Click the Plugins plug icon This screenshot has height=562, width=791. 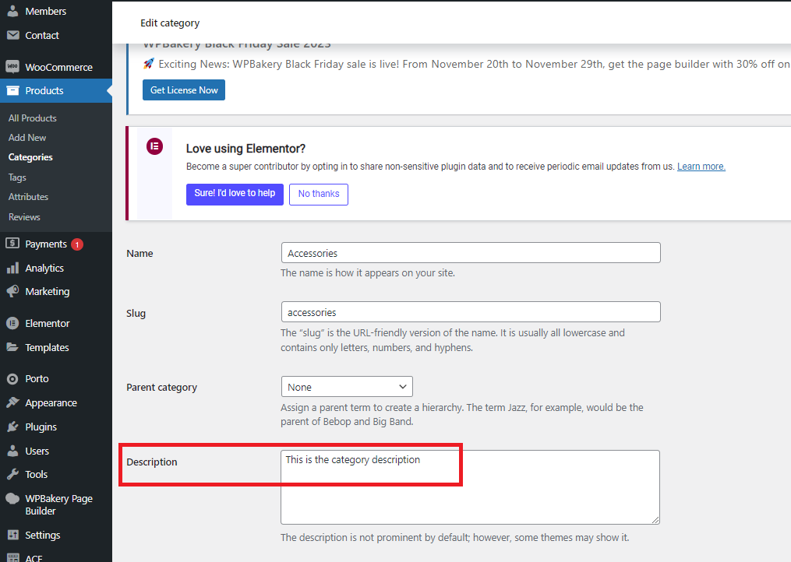(x=12, y=427)
